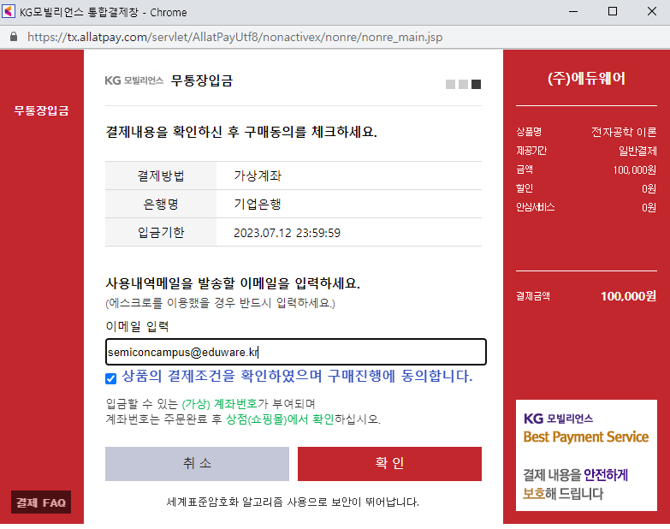This screenshot has height=529, width=670.
Task: Click the 기업은행 bank name value
Action: [258, 204]
